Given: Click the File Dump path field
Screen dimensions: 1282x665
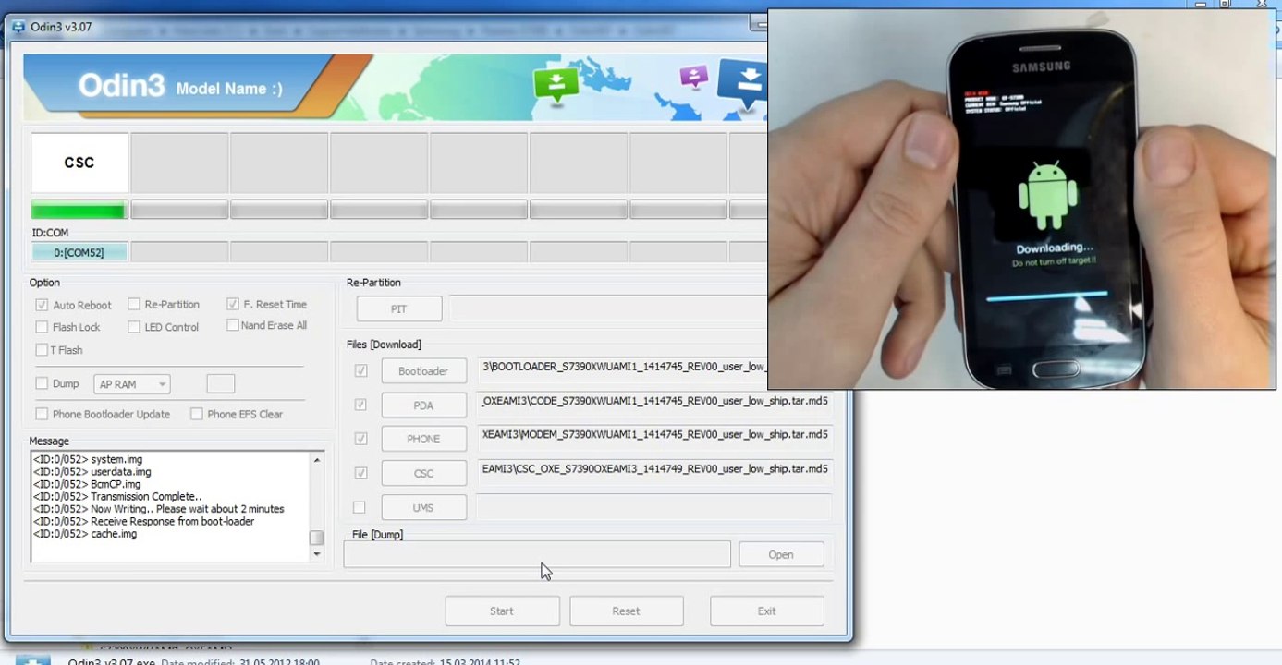Looking at the screenshot, I should 537,554.
